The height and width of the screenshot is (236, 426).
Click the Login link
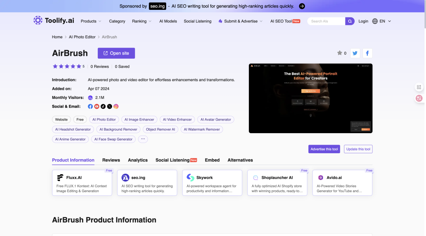363,21
